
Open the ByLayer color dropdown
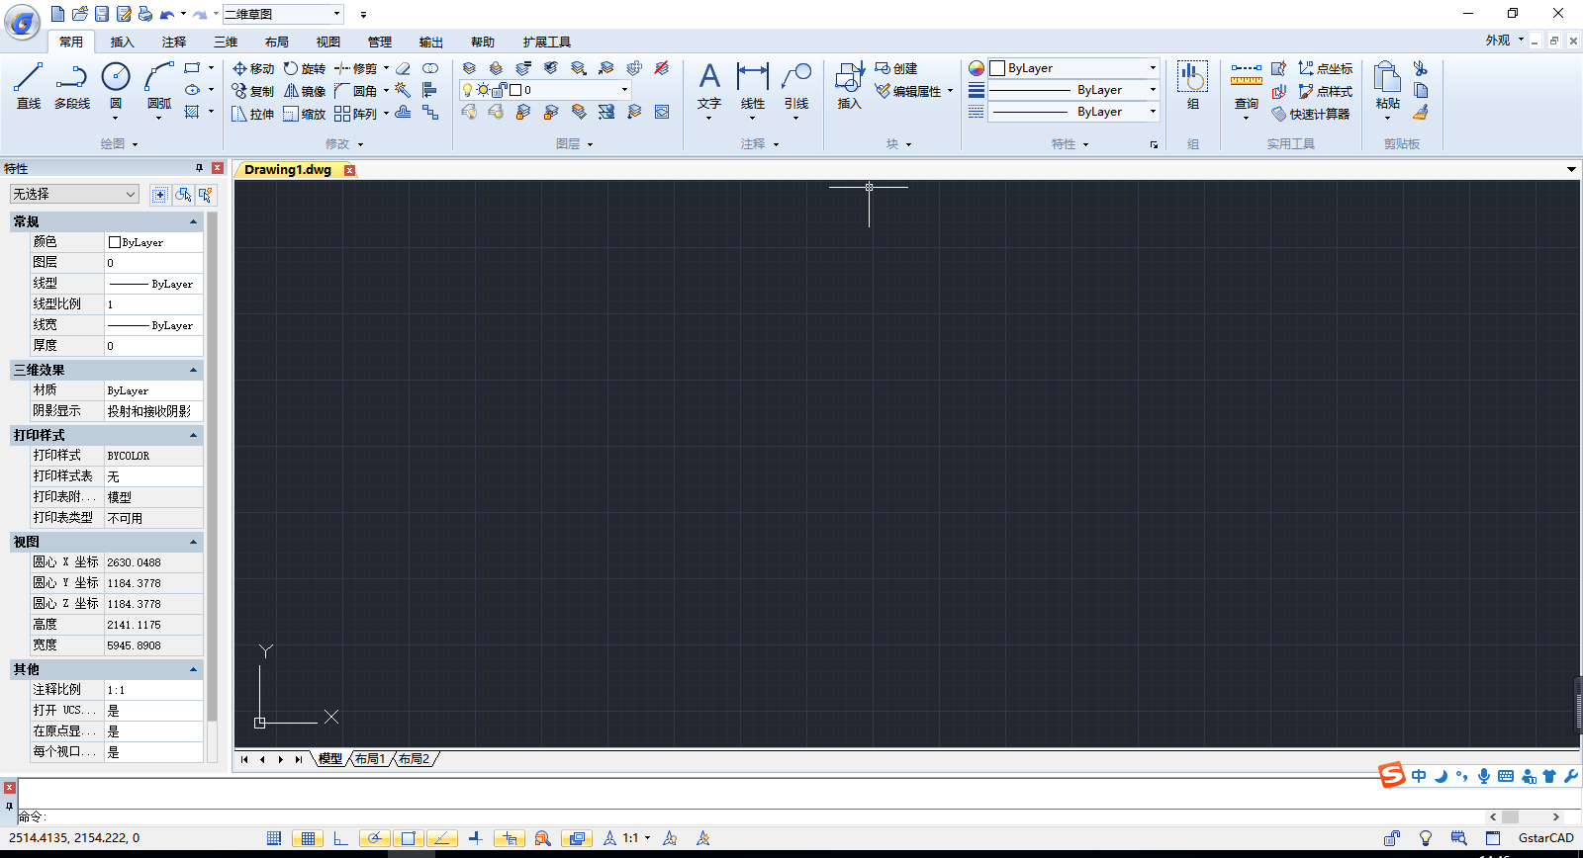coord(1073,68)
